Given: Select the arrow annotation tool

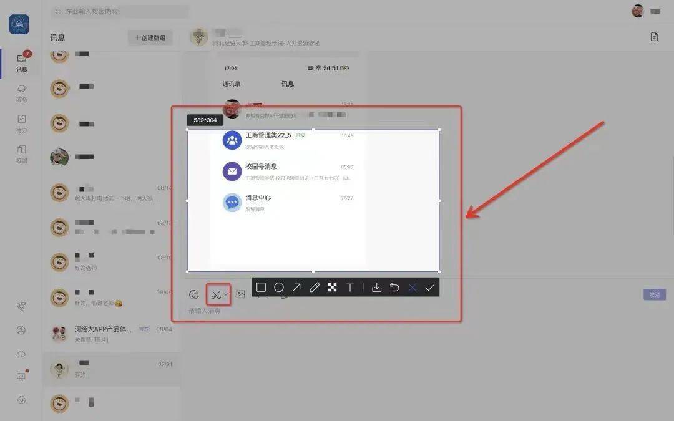Looking at the screenshot, I should 297,288.
